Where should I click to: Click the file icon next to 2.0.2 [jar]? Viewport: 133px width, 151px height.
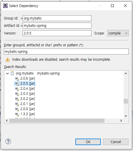(x=17, y=99)
